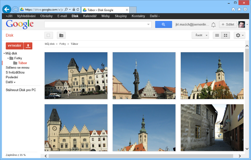Click the Stáhnout Disk pro PC link
This screenshot has width=251, height=160.
pos(21,90)
